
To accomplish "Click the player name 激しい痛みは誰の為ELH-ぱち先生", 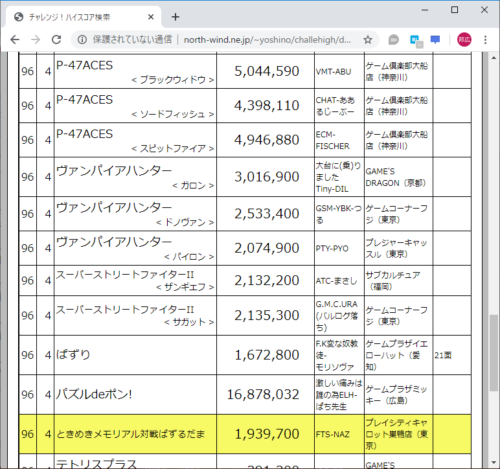I will pos(339,395).
